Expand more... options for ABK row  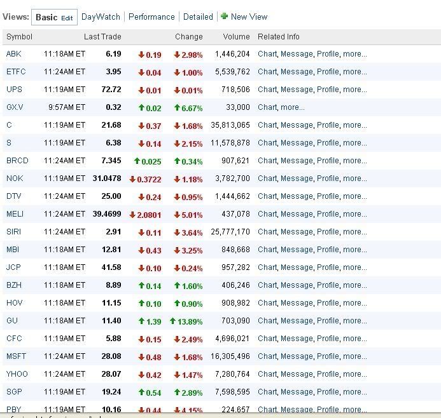pyautogui.click(x=354, y=54)
